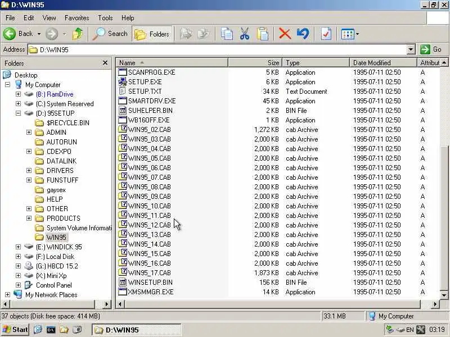Click the Paste clipboard icon
450x337 pixels.
click(263, 34)
